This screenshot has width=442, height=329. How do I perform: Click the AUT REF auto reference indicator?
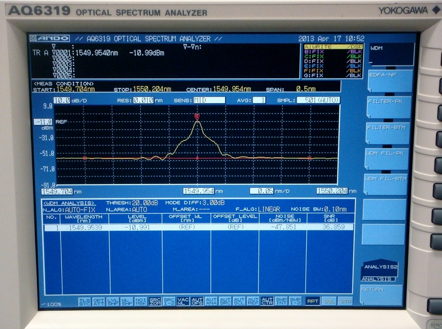click(x=253, y=301)
